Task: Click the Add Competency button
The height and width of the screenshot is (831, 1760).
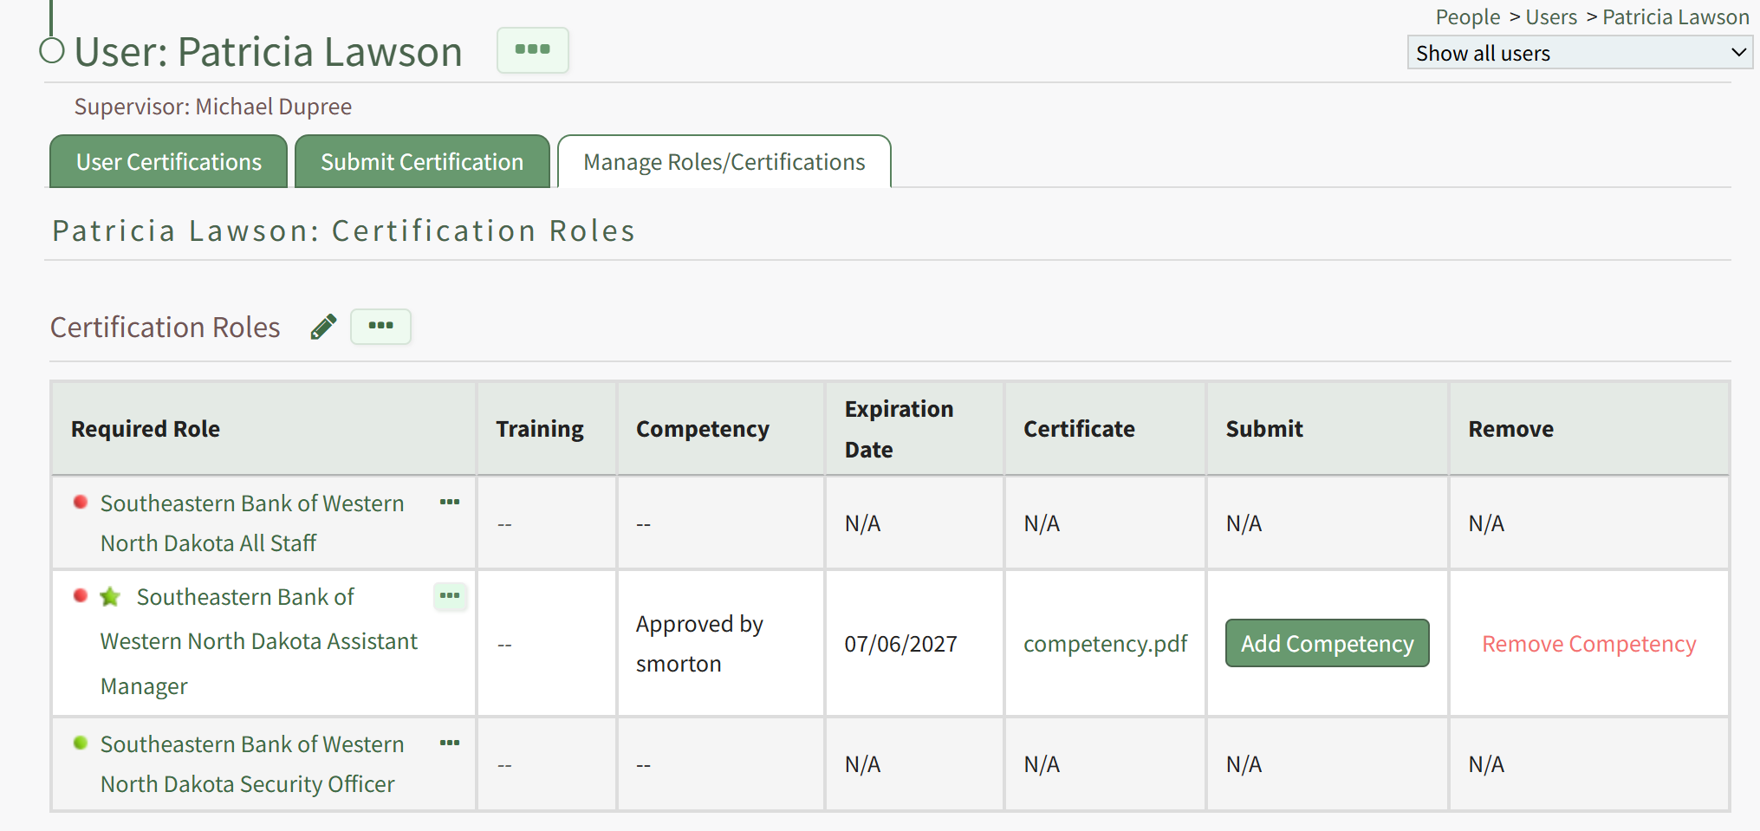Action: click(1327, 643)
